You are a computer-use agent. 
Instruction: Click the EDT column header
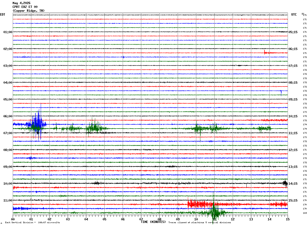(2, 15)
